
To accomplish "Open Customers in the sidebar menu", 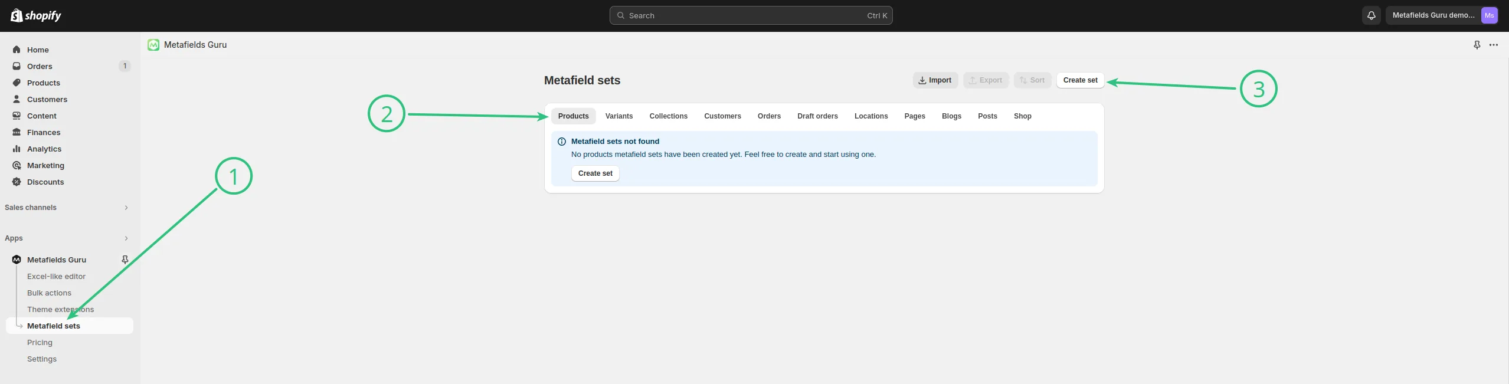I will (70, 99).
